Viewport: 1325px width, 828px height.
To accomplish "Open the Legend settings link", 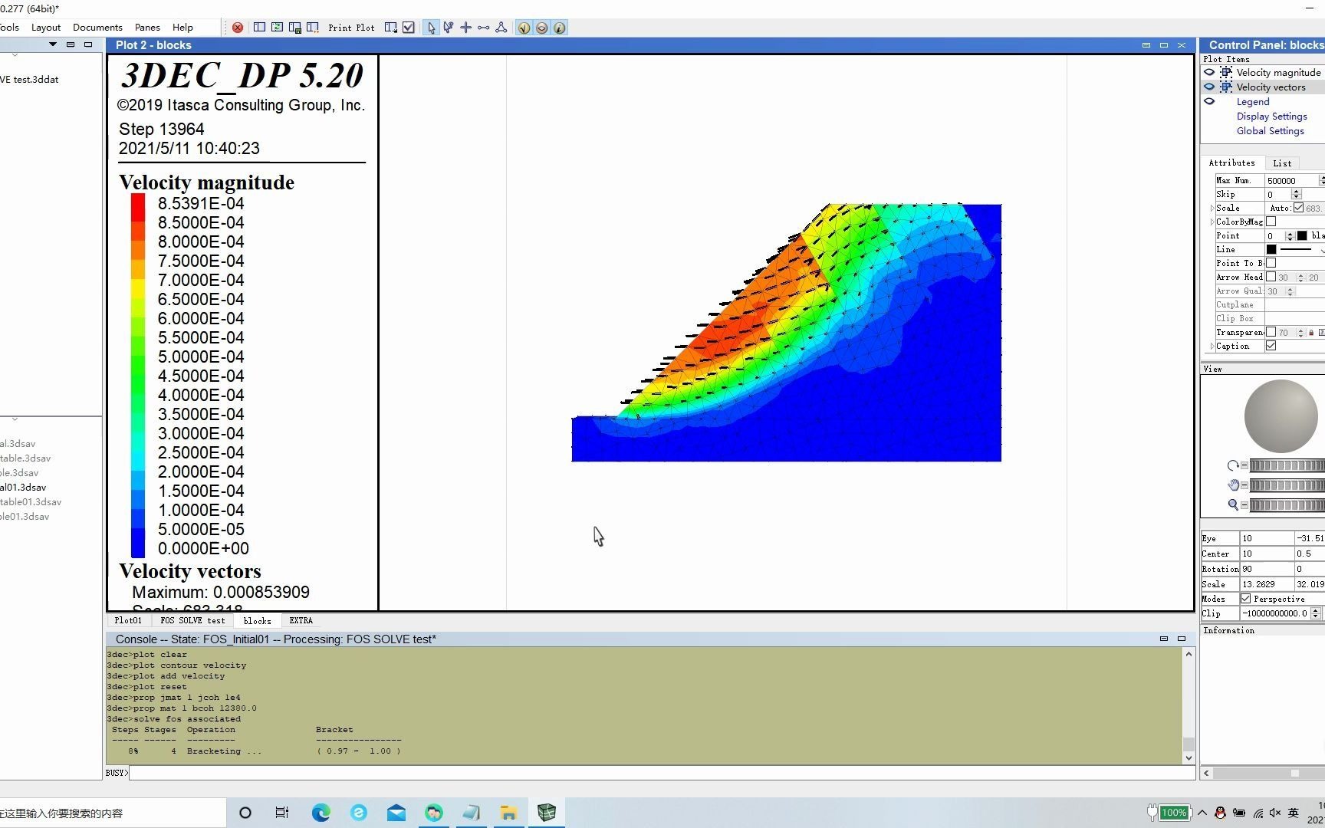I will coord(1253,102).
